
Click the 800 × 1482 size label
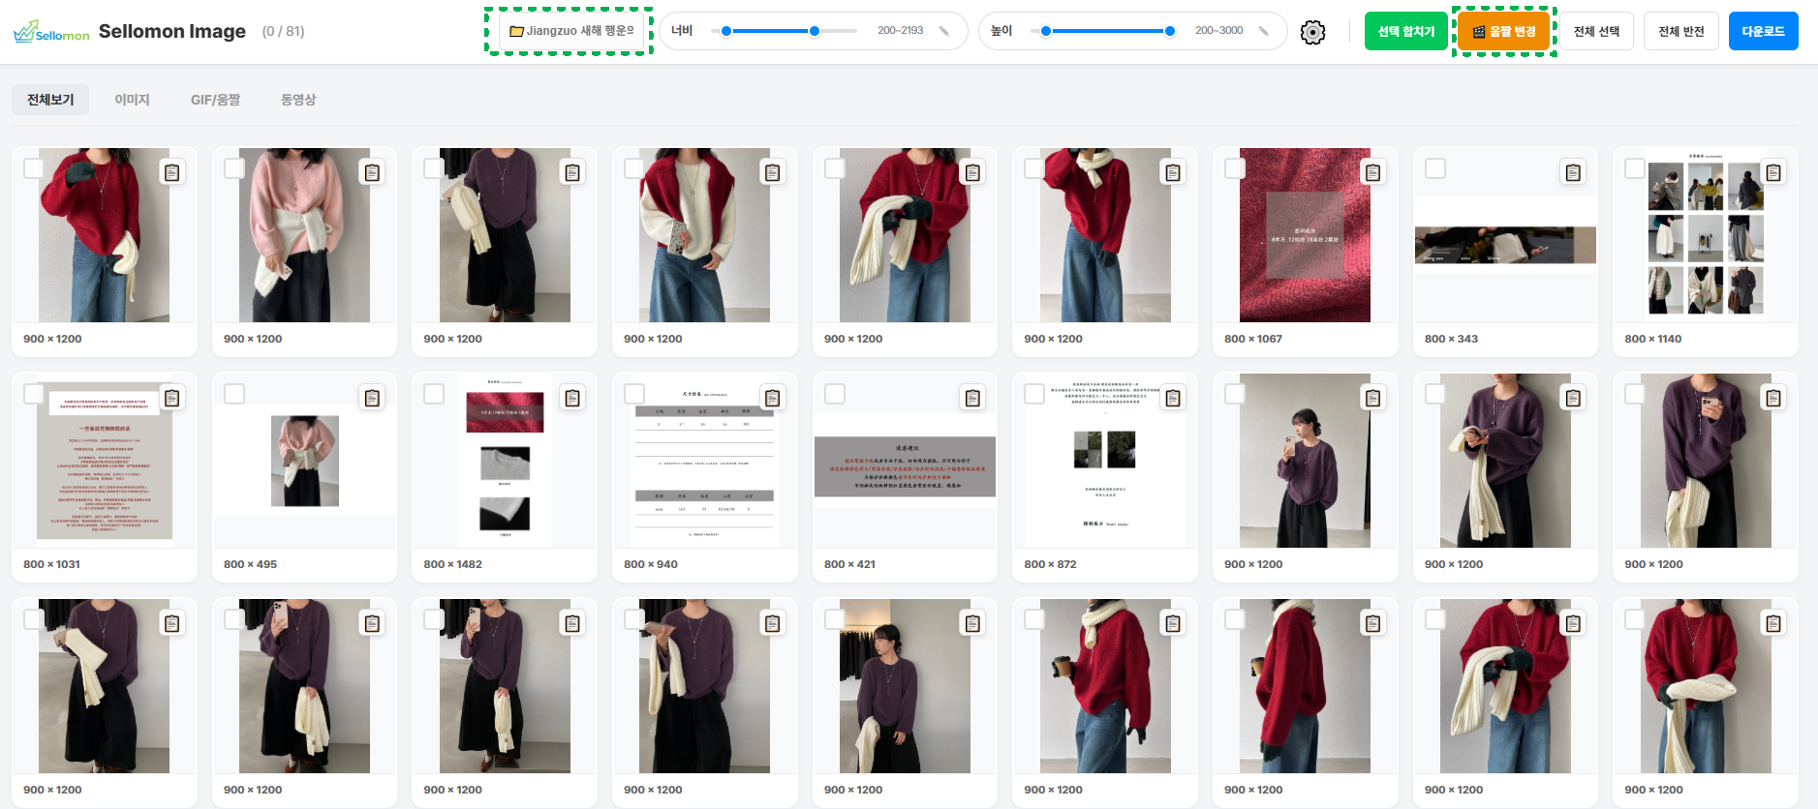452,564
